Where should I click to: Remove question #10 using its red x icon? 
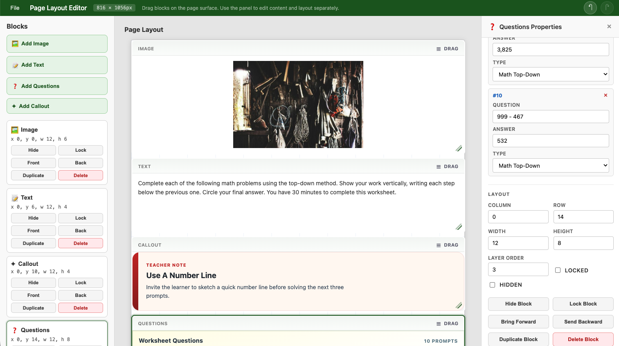605,95
